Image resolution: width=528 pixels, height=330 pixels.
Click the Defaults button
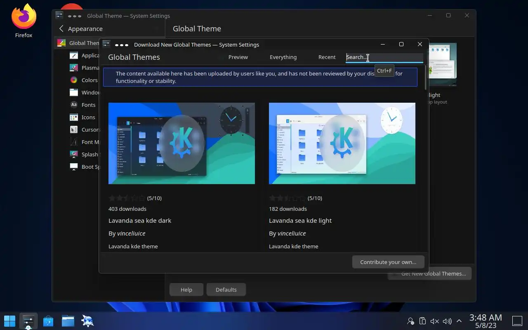[x=226, y=290]
